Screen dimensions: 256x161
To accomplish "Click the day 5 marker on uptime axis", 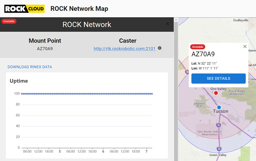I will point(60,151).
